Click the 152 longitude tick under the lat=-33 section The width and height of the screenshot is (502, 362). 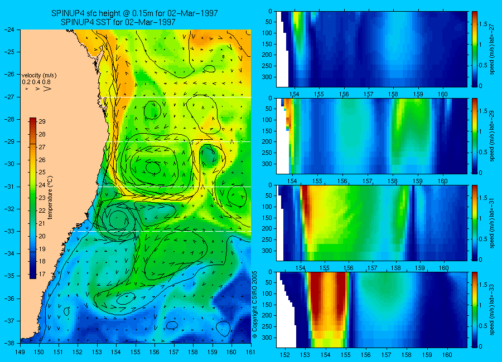284,355
